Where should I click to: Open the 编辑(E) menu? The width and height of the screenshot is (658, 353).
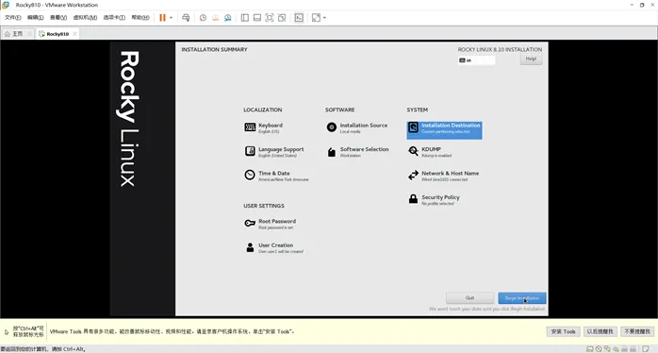point(35,18)
